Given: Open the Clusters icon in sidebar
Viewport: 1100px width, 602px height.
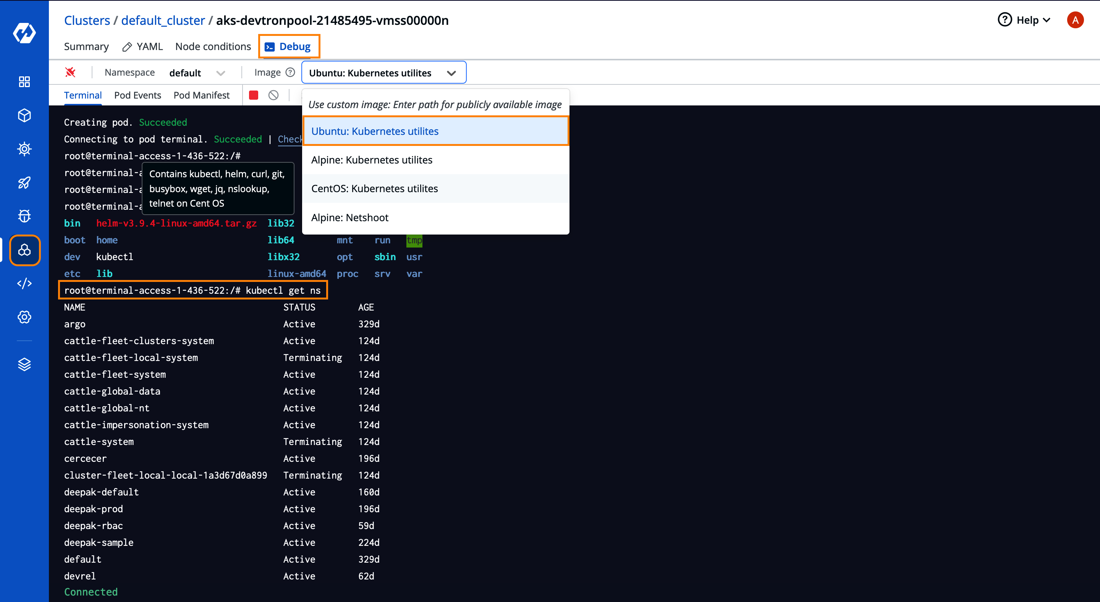Looking at the screenshot, I should [24, 250].
